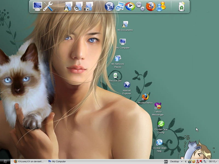Image resolution: width=219 pixels, height=164 pixels.
Task: Open the two-people messenger icon in the dock
Action: [x=161, y=6]
